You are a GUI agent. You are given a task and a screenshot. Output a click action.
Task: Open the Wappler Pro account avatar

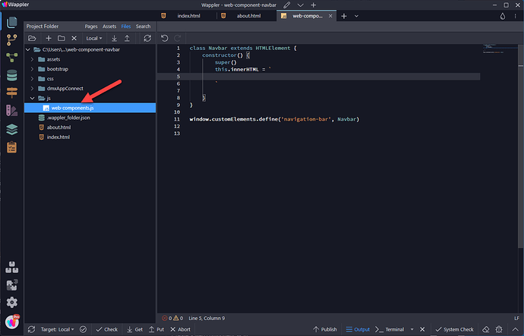pos(12,322)
